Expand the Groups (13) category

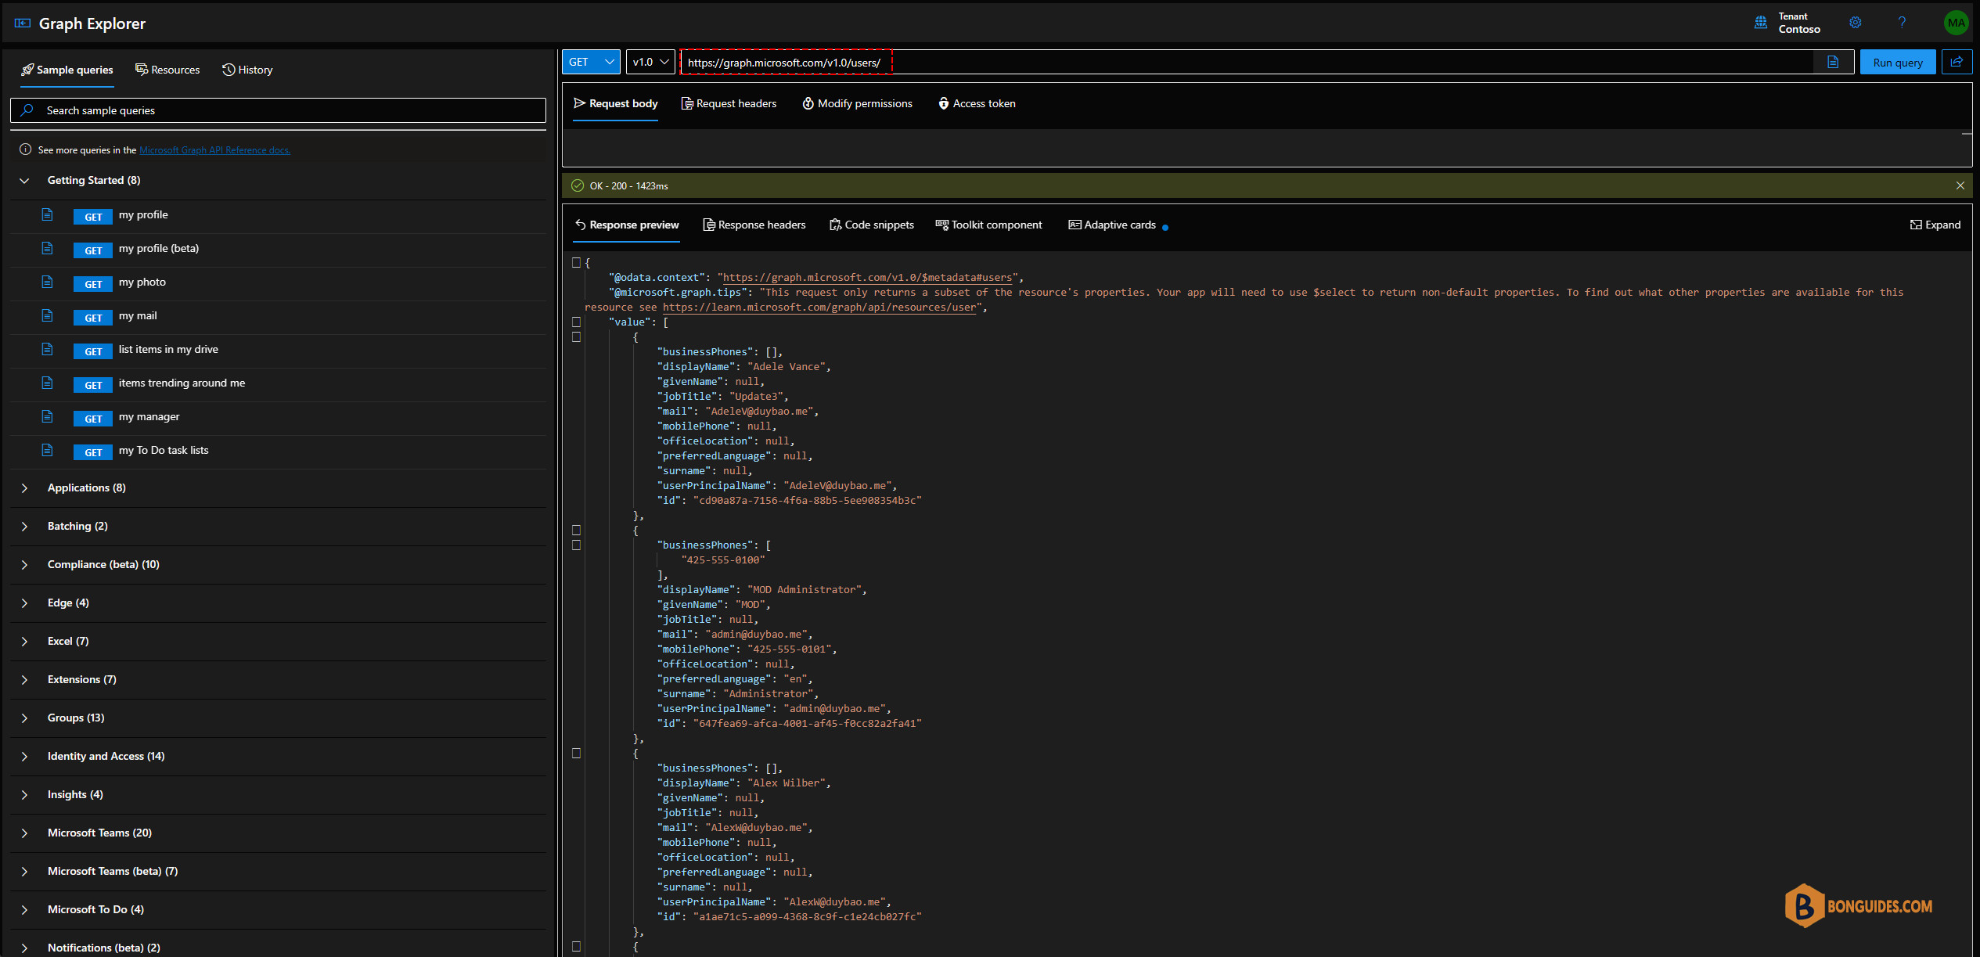click(x=24, y=718)
